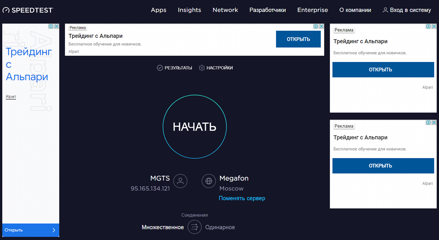Click the info icon on the lower right ad
The height and width of the screenshot is (240, 439).
[x=428, y=123]
